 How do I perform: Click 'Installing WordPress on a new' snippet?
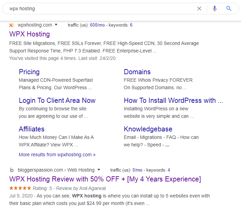pyautogui.click(x=156, y=109)
